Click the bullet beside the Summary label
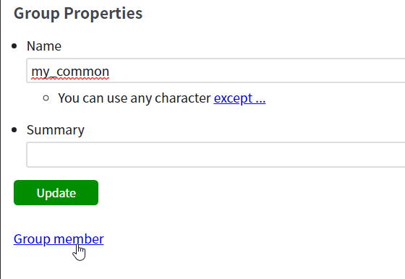Image resolution: width=405 pixels, height=279 pixels. pyautogui.click(x=14, y=130)
